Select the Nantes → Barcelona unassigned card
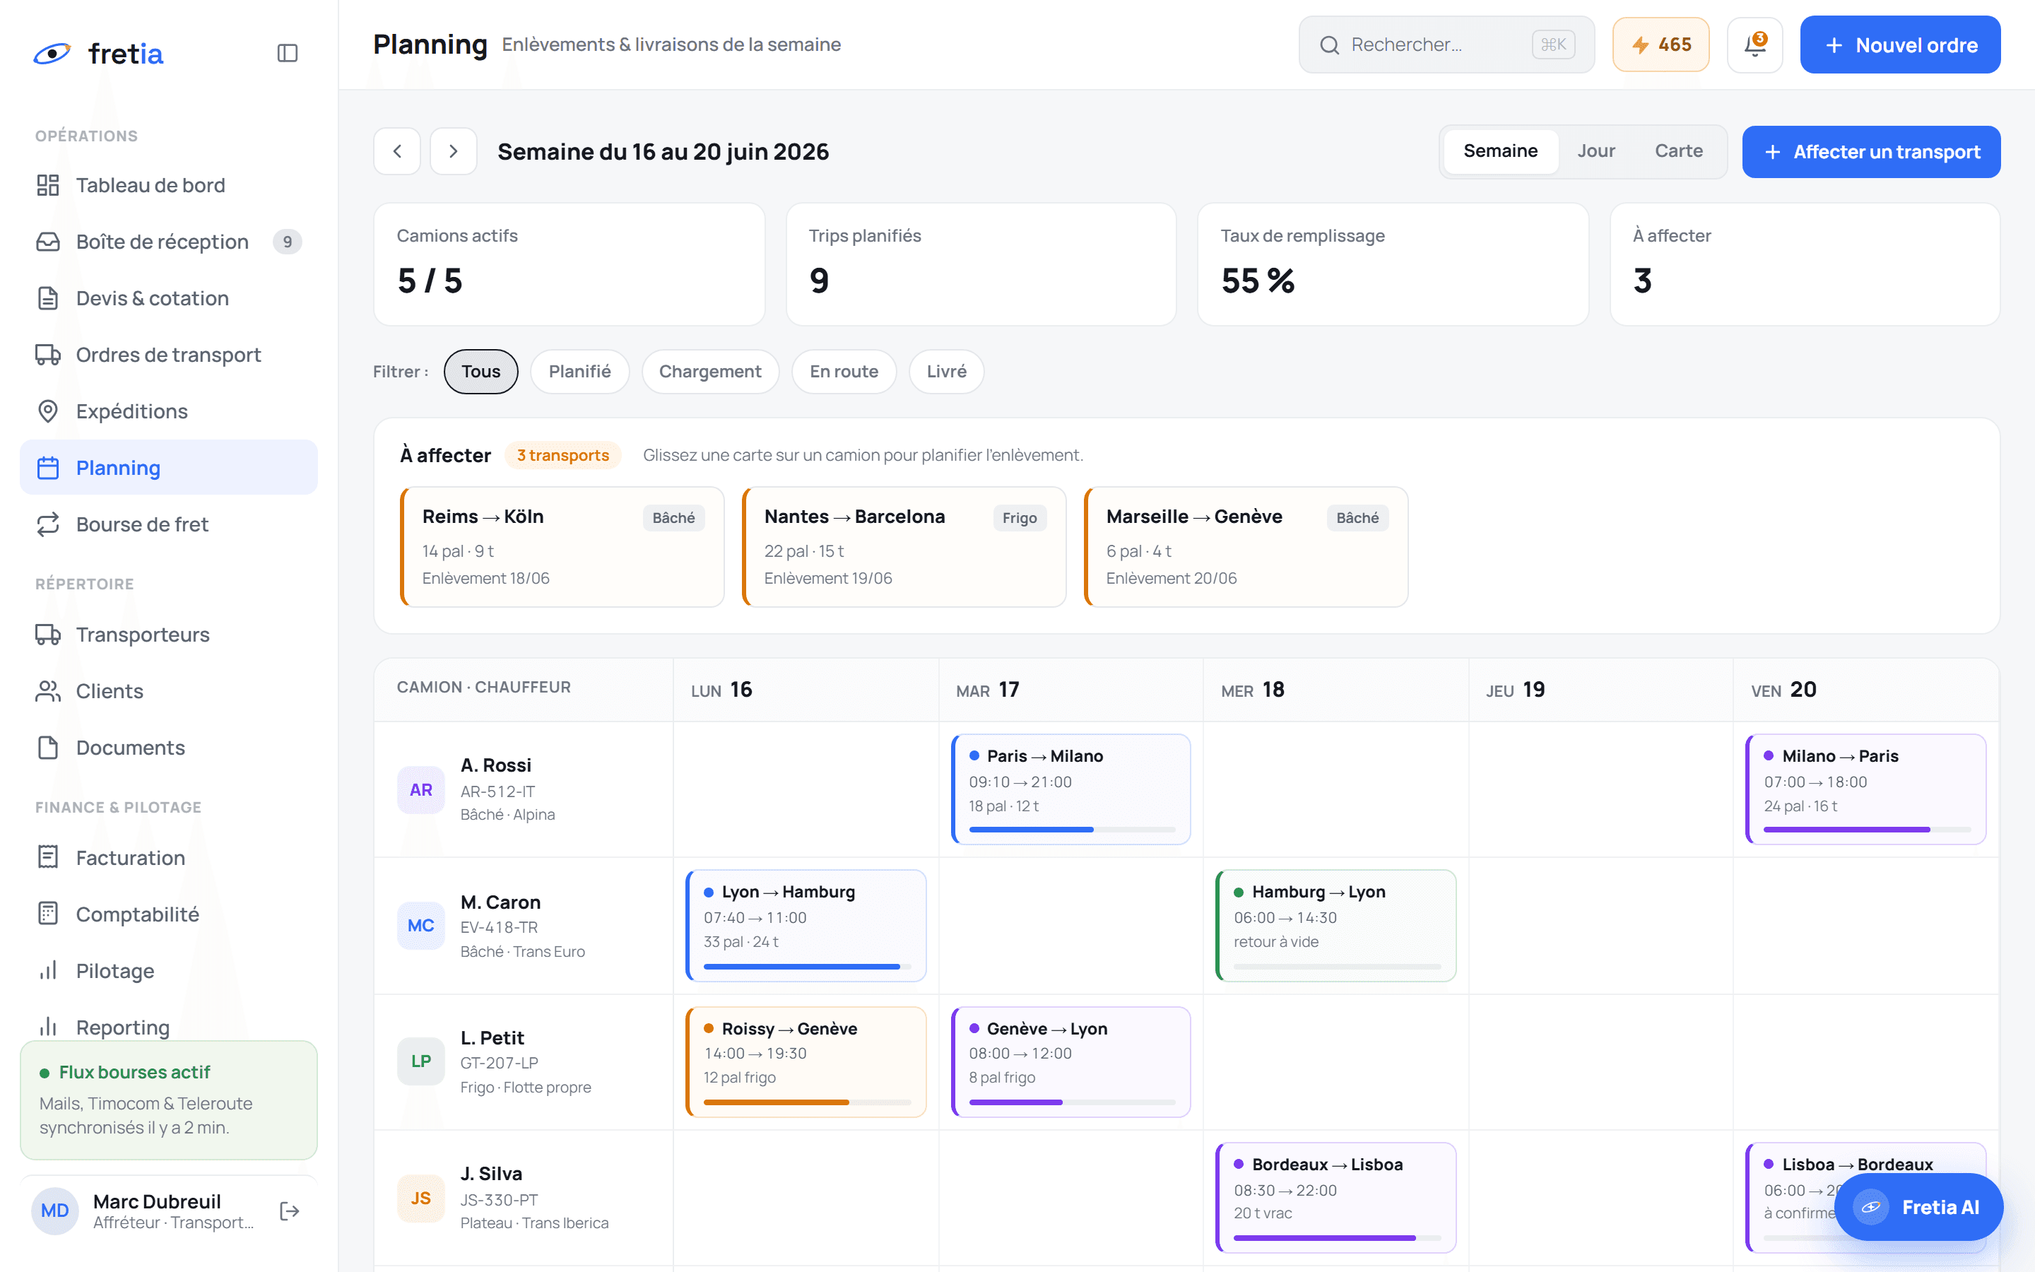The image size is (2035, 1272). [905, 547]
